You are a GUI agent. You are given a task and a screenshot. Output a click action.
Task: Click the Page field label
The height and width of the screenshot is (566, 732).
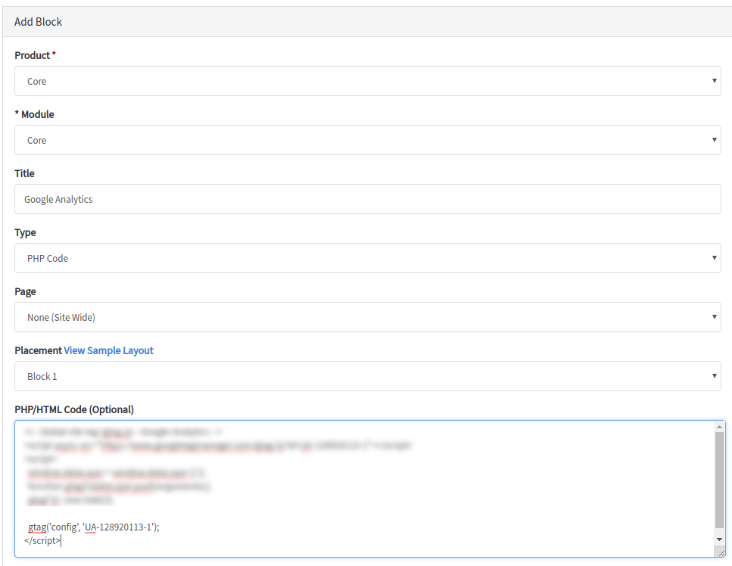[x=25, y=291]
